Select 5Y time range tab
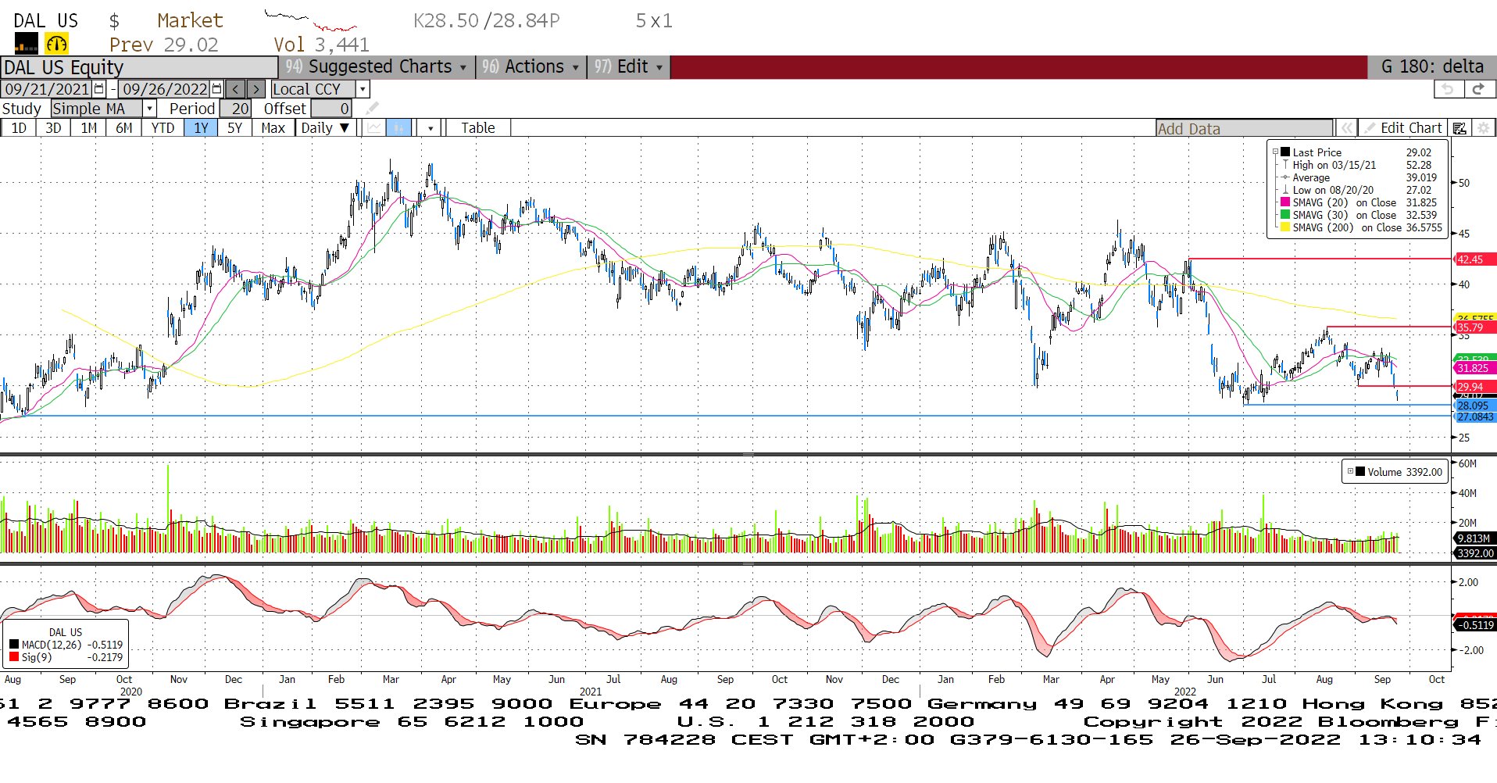The image size is (1497, 783). tap(234, 128)
